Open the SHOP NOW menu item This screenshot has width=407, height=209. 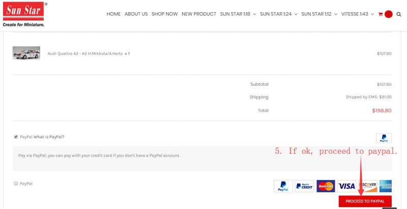[164, 14]
